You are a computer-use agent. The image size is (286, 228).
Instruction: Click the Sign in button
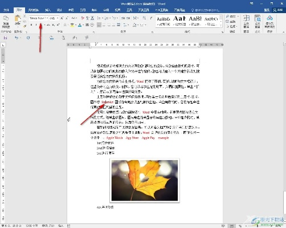[267, 10]
